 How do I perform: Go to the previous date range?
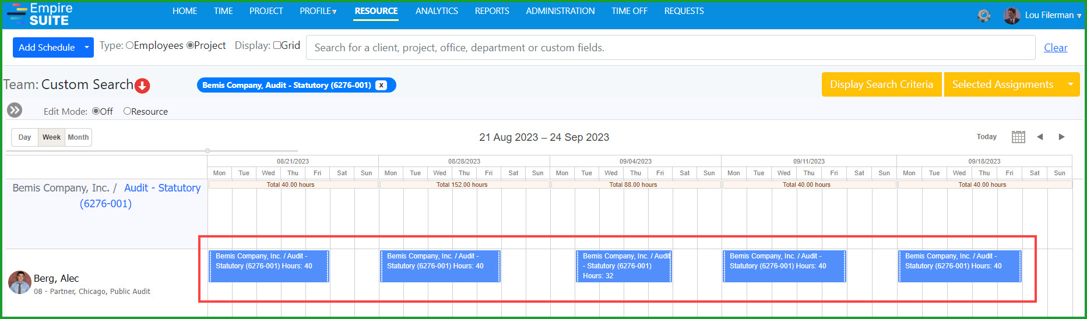[1040, 137]
